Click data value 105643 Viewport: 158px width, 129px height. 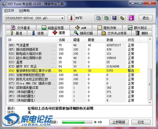pos(111,58)
